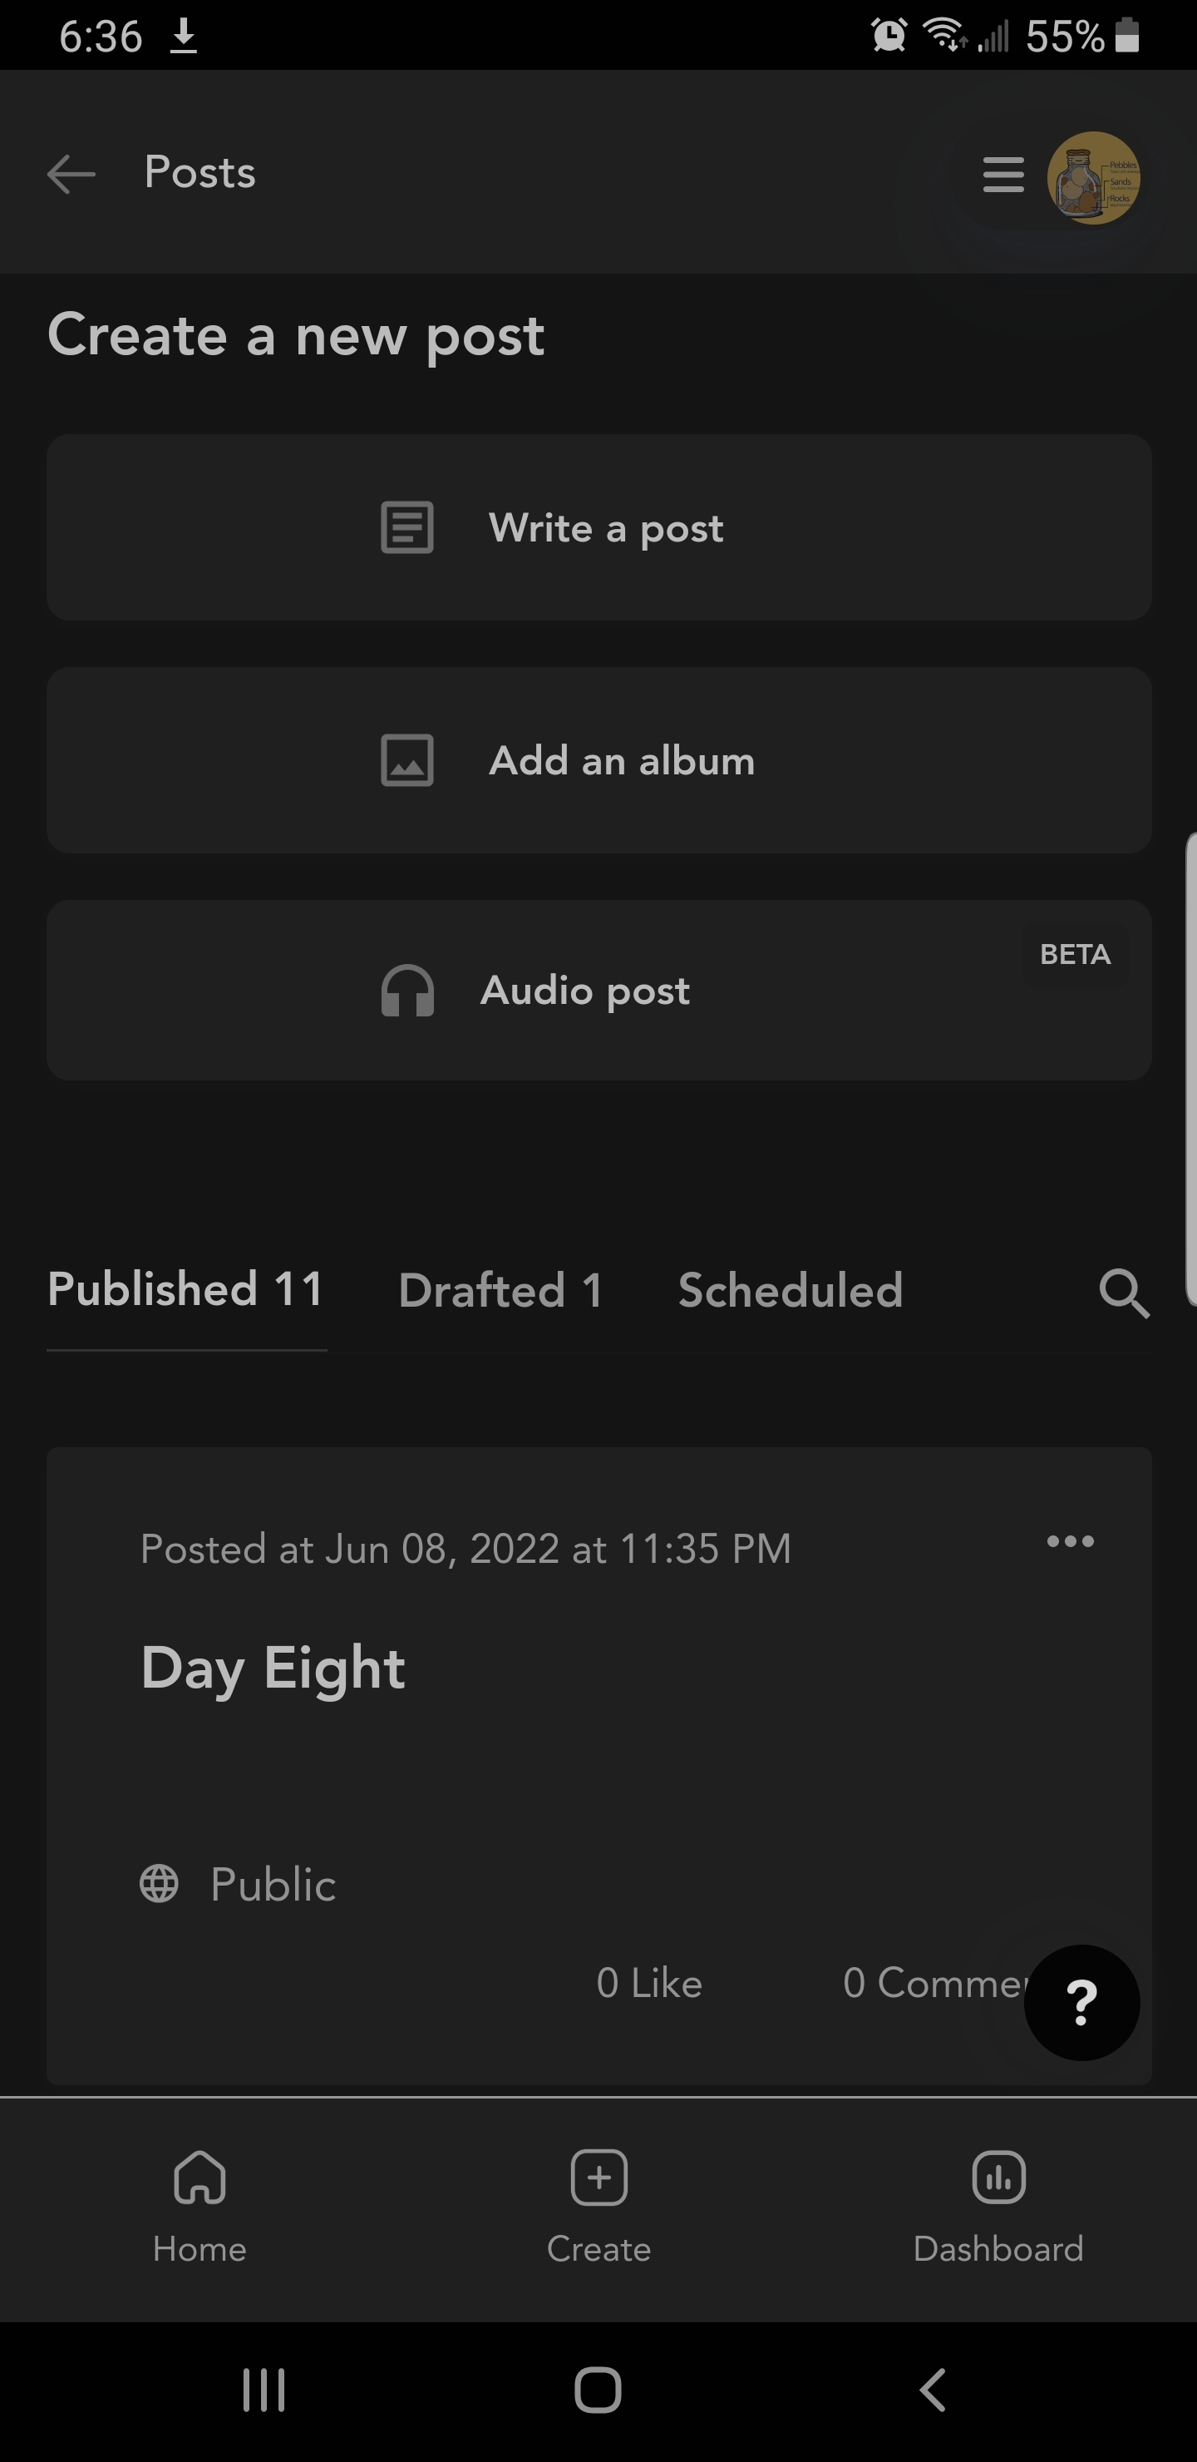Open the three-dot menu on Day Eight
1197x2462 pixels.
(1070, 1540)
